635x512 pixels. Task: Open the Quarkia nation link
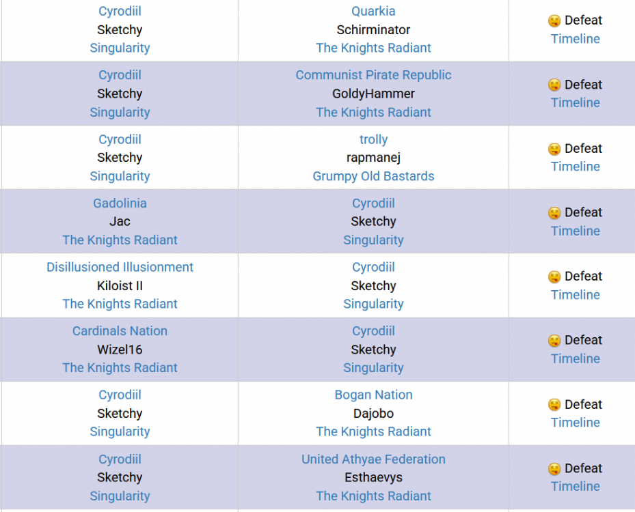[x=373, y=11]
